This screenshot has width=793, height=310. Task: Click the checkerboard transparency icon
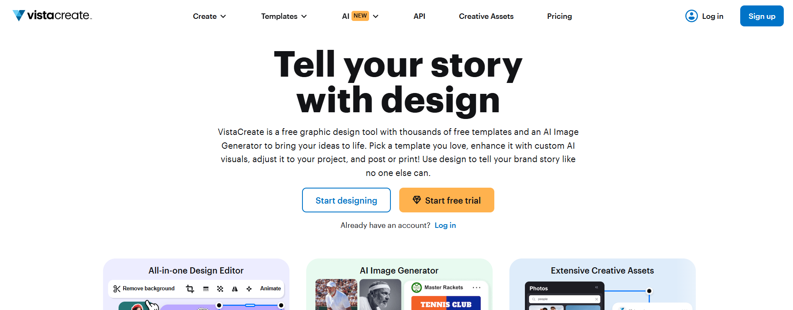pyautogui.click(x=220, y=289)
